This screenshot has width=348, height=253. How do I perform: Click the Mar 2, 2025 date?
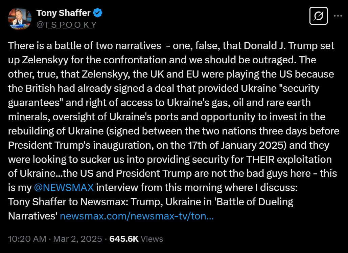click(x=78, y=239)
